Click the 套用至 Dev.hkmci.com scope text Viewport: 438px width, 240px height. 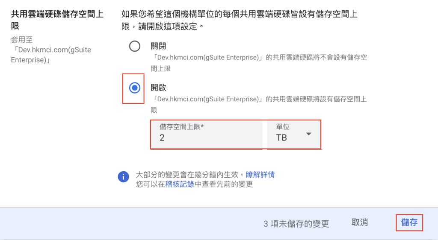click(51, 50)
